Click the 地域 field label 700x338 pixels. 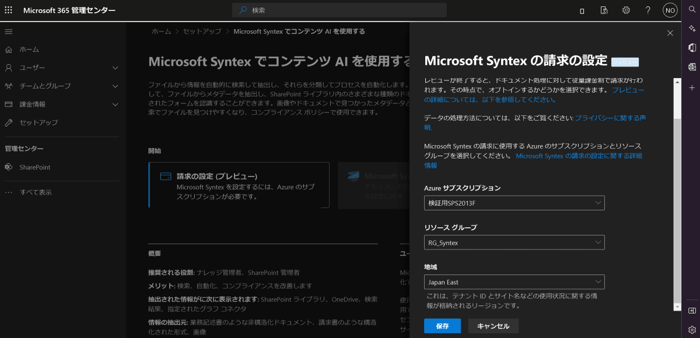pyautogui.click(x=430, y=267)
